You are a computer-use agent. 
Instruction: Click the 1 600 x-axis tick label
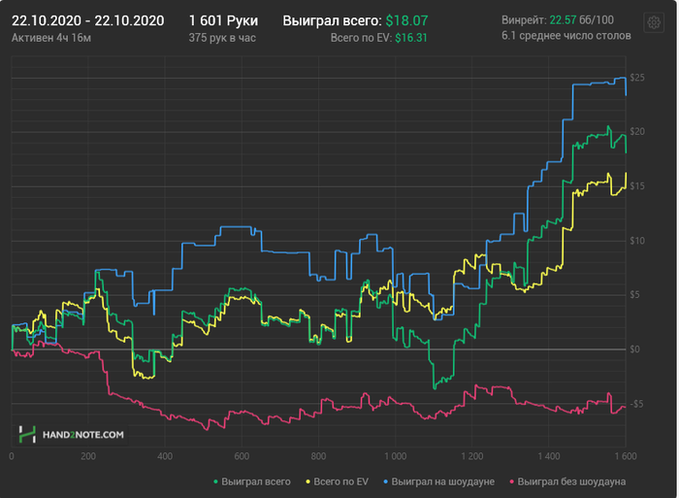[x=626, y=456]
